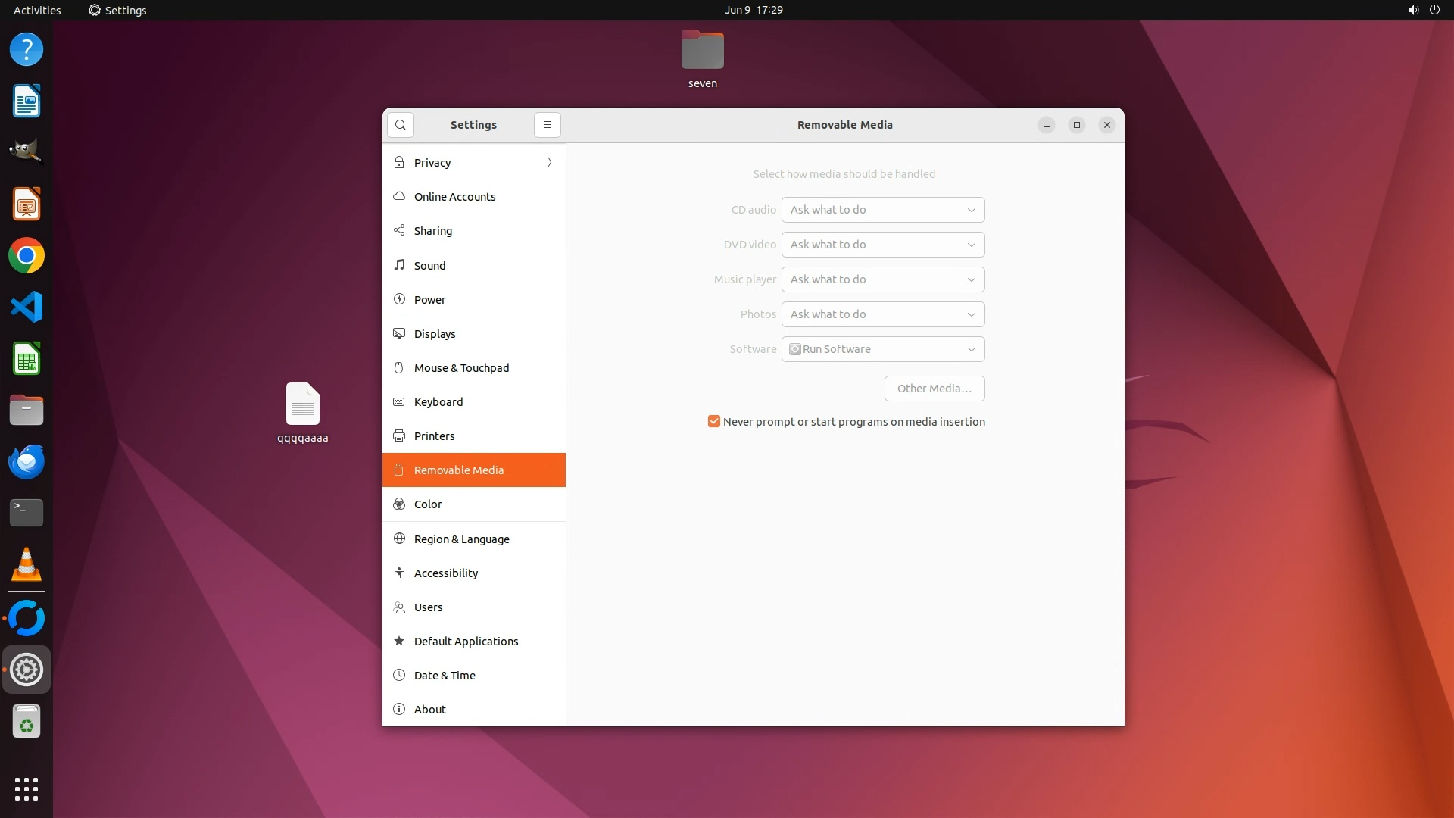Open Google Chrome from the dock
The width and height of the screenshot is (1454, 818).
pos(27,256)
